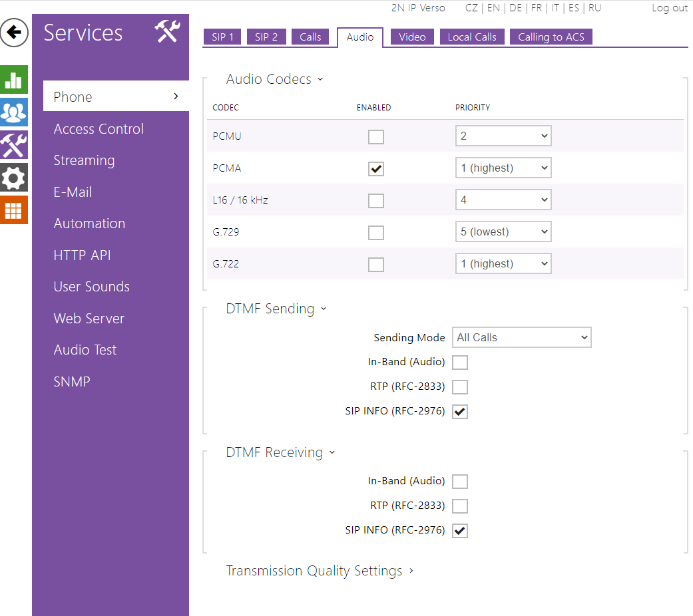Viewport: 693px width, 616px height.
Task: Open the PCMU priority dropdown
Action: (503, 136)
